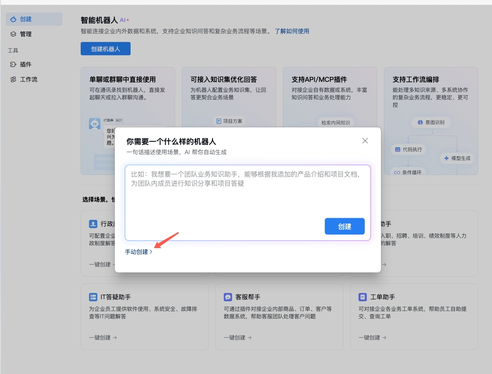Click the AI+ badge next to 智能机器人
Image resolution: width=492 pixels, height=374 pixels.
[124, 20]
